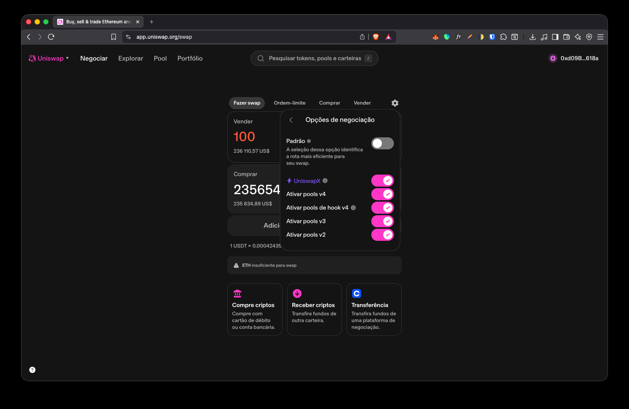Close the Uniswap browser tab
This screenshot has height=409, width=629.
point(138,22)
